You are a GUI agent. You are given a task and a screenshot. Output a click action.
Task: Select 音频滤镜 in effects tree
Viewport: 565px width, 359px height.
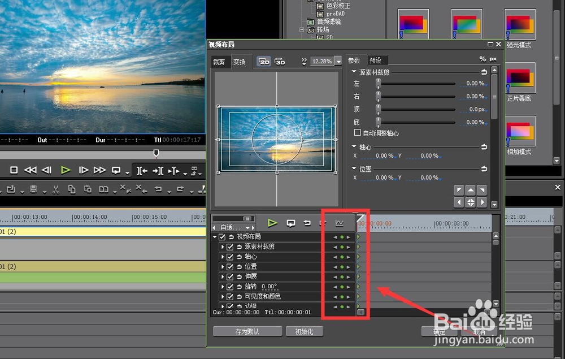click(329, 21)
